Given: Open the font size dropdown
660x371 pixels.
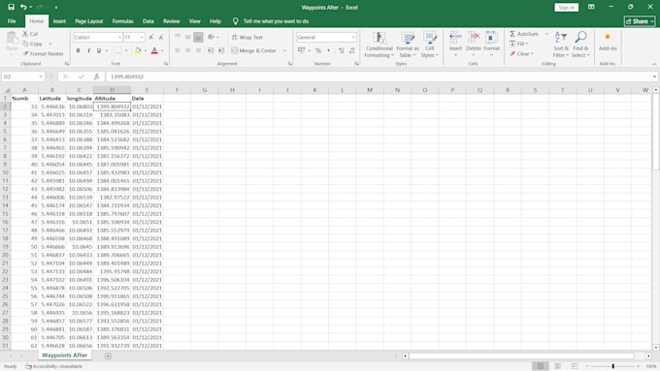Looking at the screenshot, I should click(x=142, y=38).
